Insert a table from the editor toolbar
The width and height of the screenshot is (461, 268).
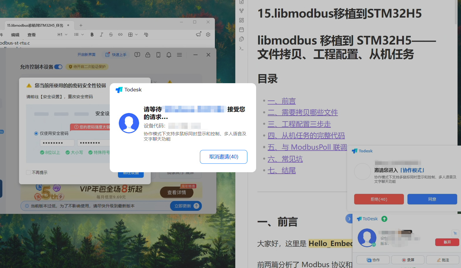[x=130, y=35]
